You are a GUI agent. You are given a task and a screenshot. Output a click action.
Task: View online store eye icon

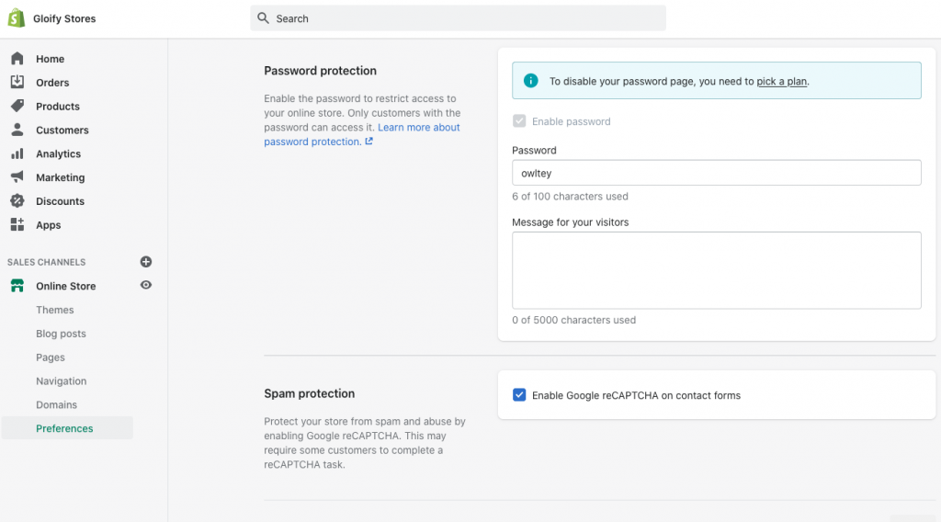pos(146,285)
